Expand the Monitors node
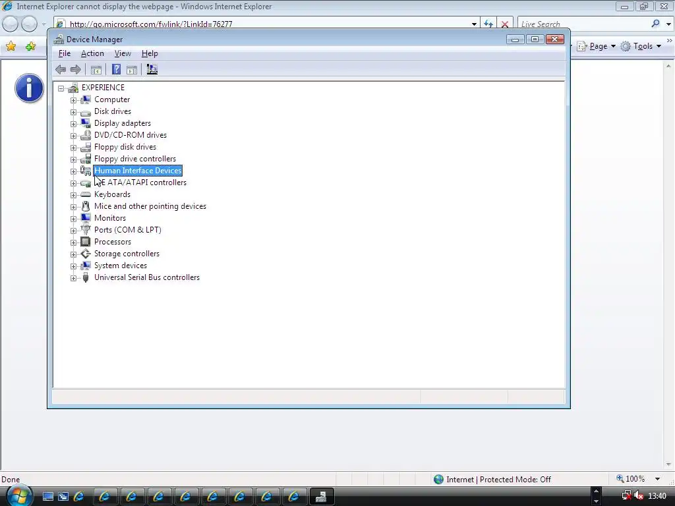This screenshot has width=675, height=506. pos(73,219)
